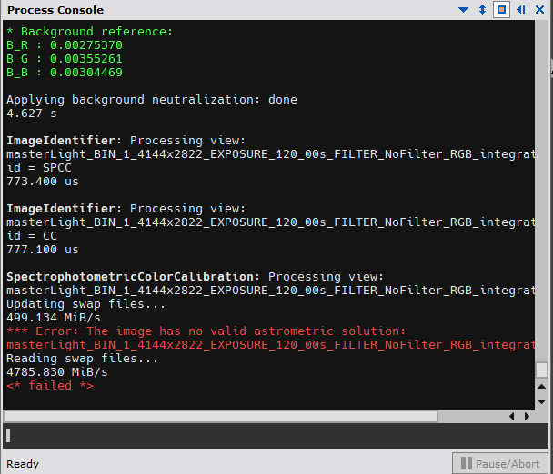Click the '777.100 us' timing line

point(43,250)
